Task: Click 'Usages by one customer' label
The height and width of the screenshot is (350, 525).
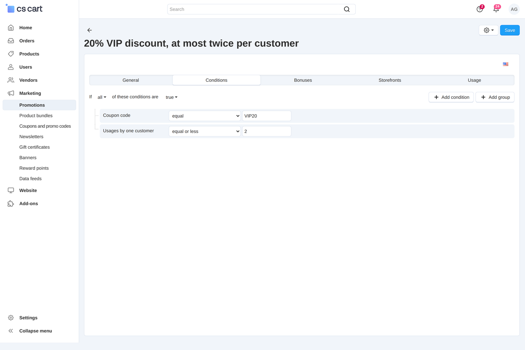Action: [x=128, y=131]
